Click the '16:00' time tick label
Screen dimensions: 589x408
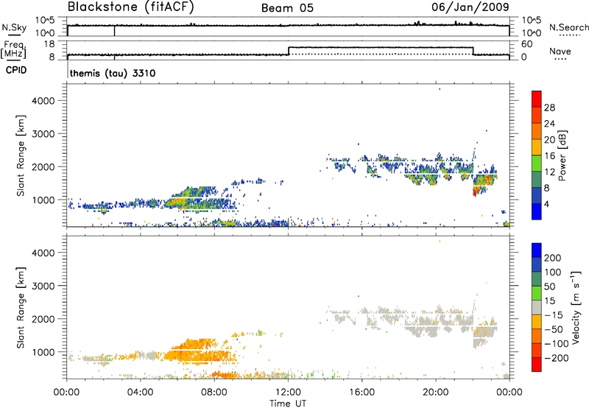(361, 393)
